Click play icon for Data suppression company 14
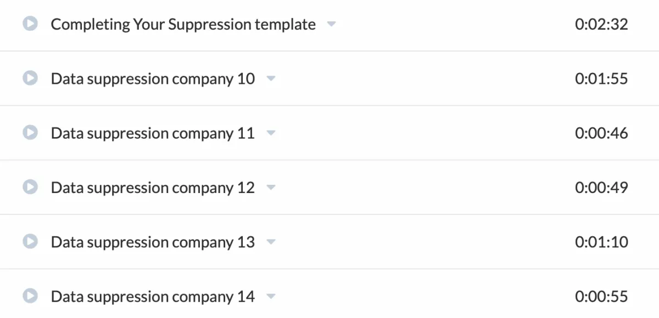 point(30,296)
